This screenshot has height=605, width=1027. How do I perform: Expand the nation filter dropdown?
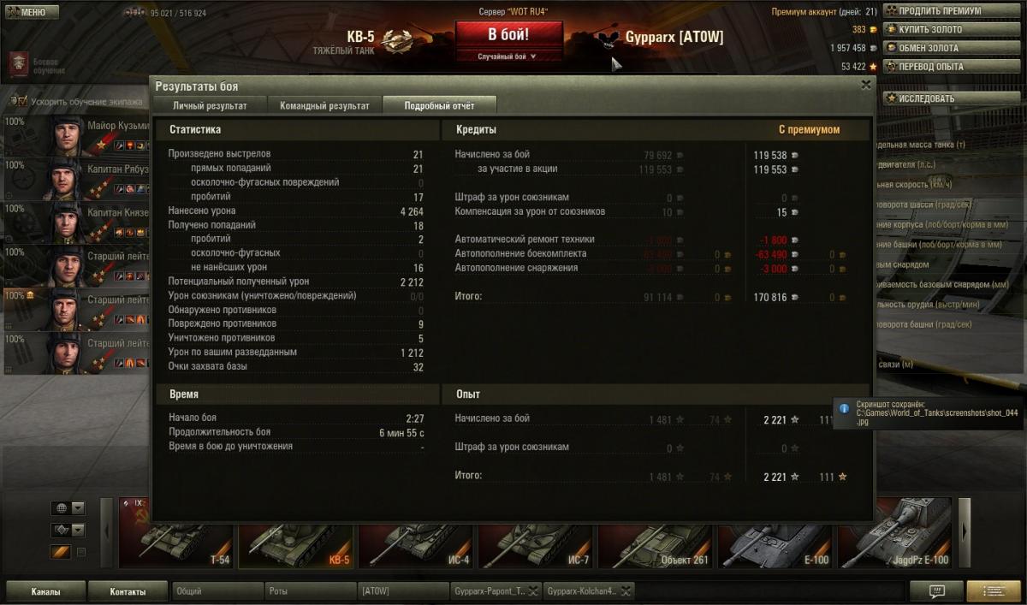(78, 508)
